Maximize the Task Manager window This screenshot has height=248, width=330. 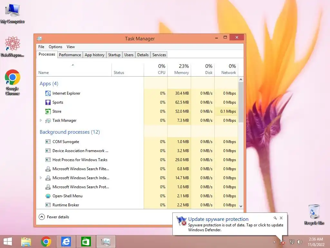click(225, 37)
